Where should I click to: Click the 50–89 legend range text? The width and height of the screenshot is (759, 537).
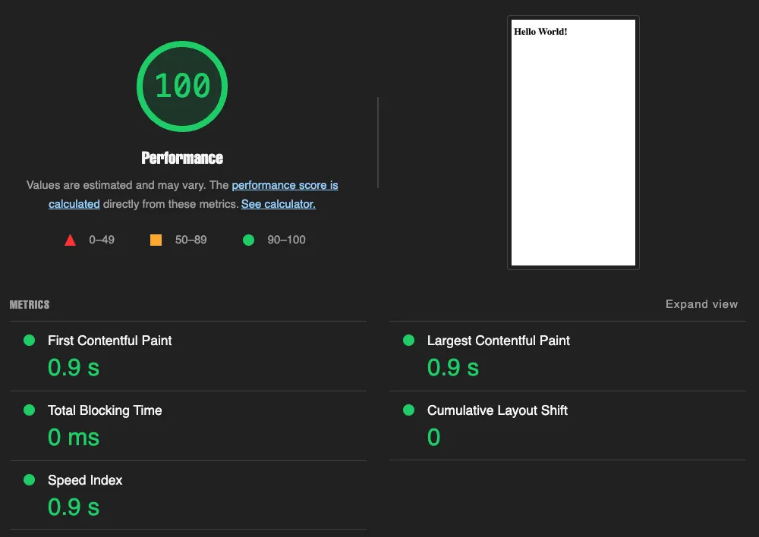[191, 240]
